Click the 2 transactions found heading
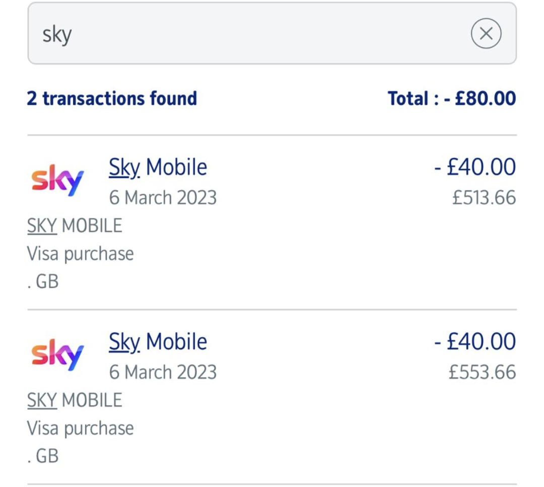Viewport: 544px width, 487px height. 111,98
